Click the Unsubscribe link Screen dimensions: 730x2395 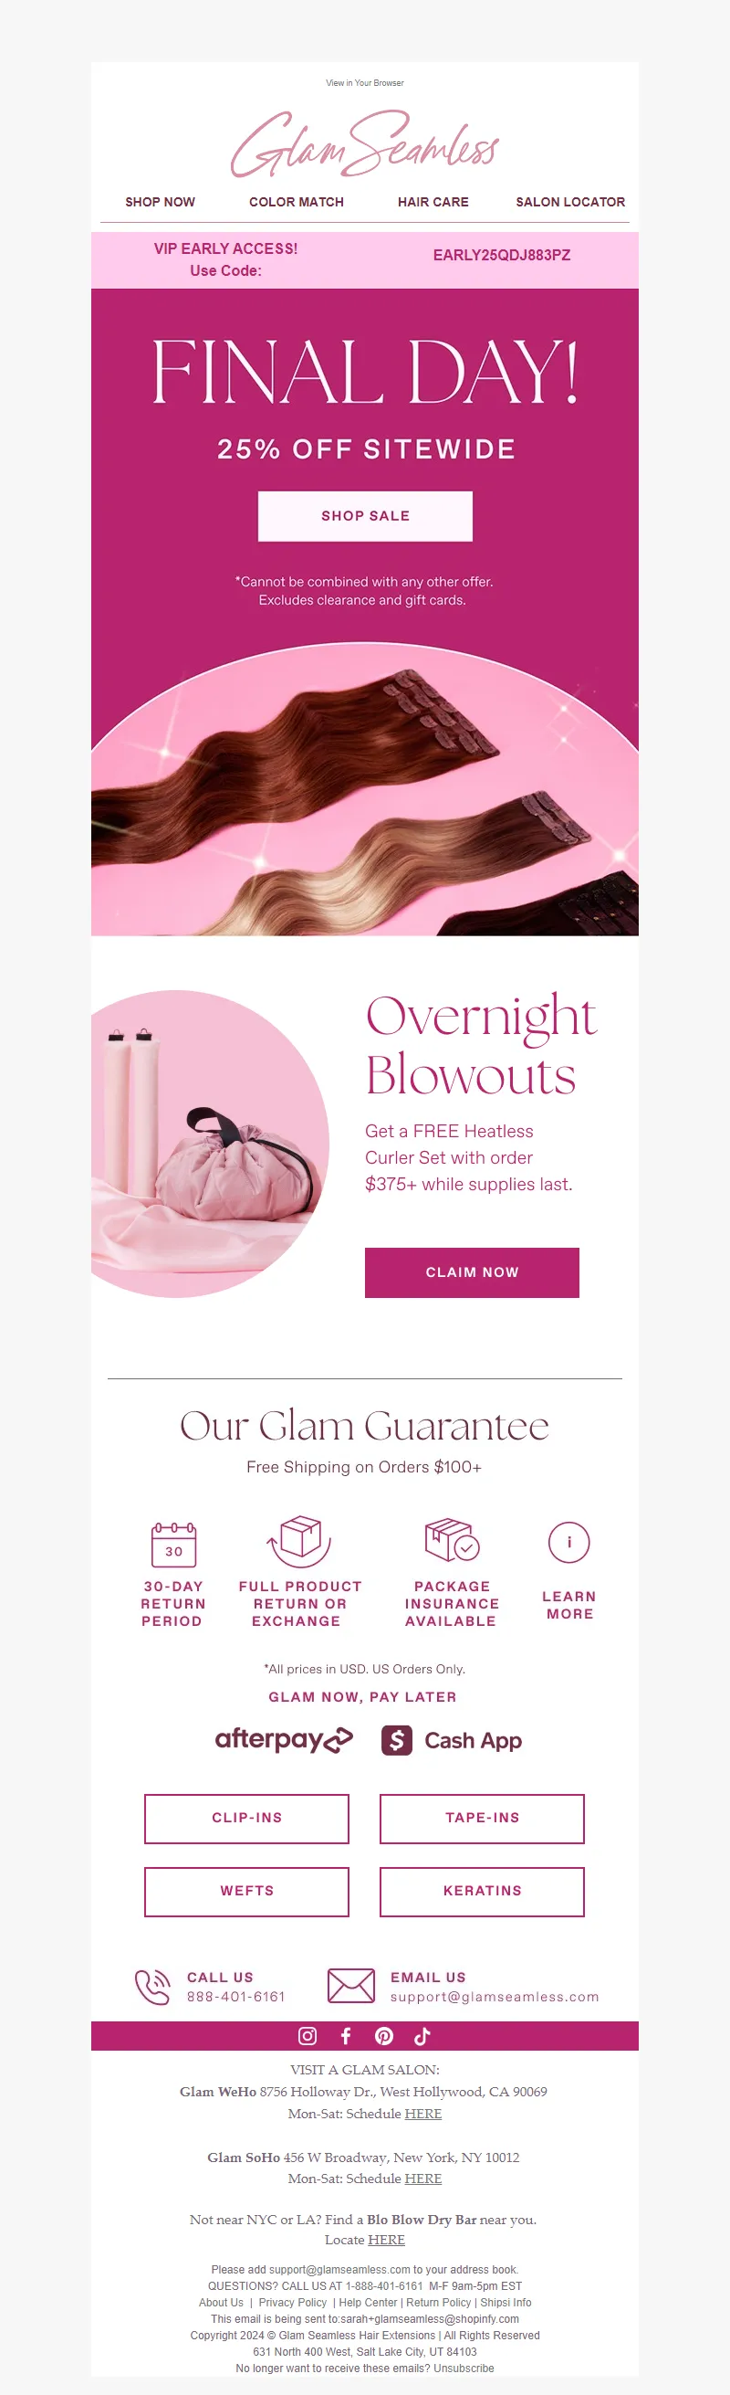(464, 2368)
